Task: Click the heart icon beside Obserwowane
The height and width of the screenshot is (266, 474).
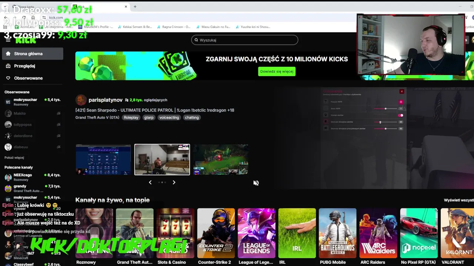Action: [8, 78]
